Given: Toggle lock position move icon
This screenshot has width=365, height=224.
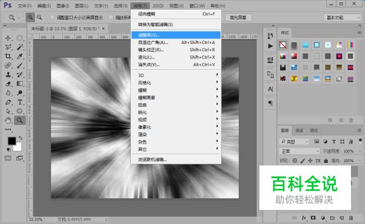Looking at the screenshot, I should click(311, 160).
